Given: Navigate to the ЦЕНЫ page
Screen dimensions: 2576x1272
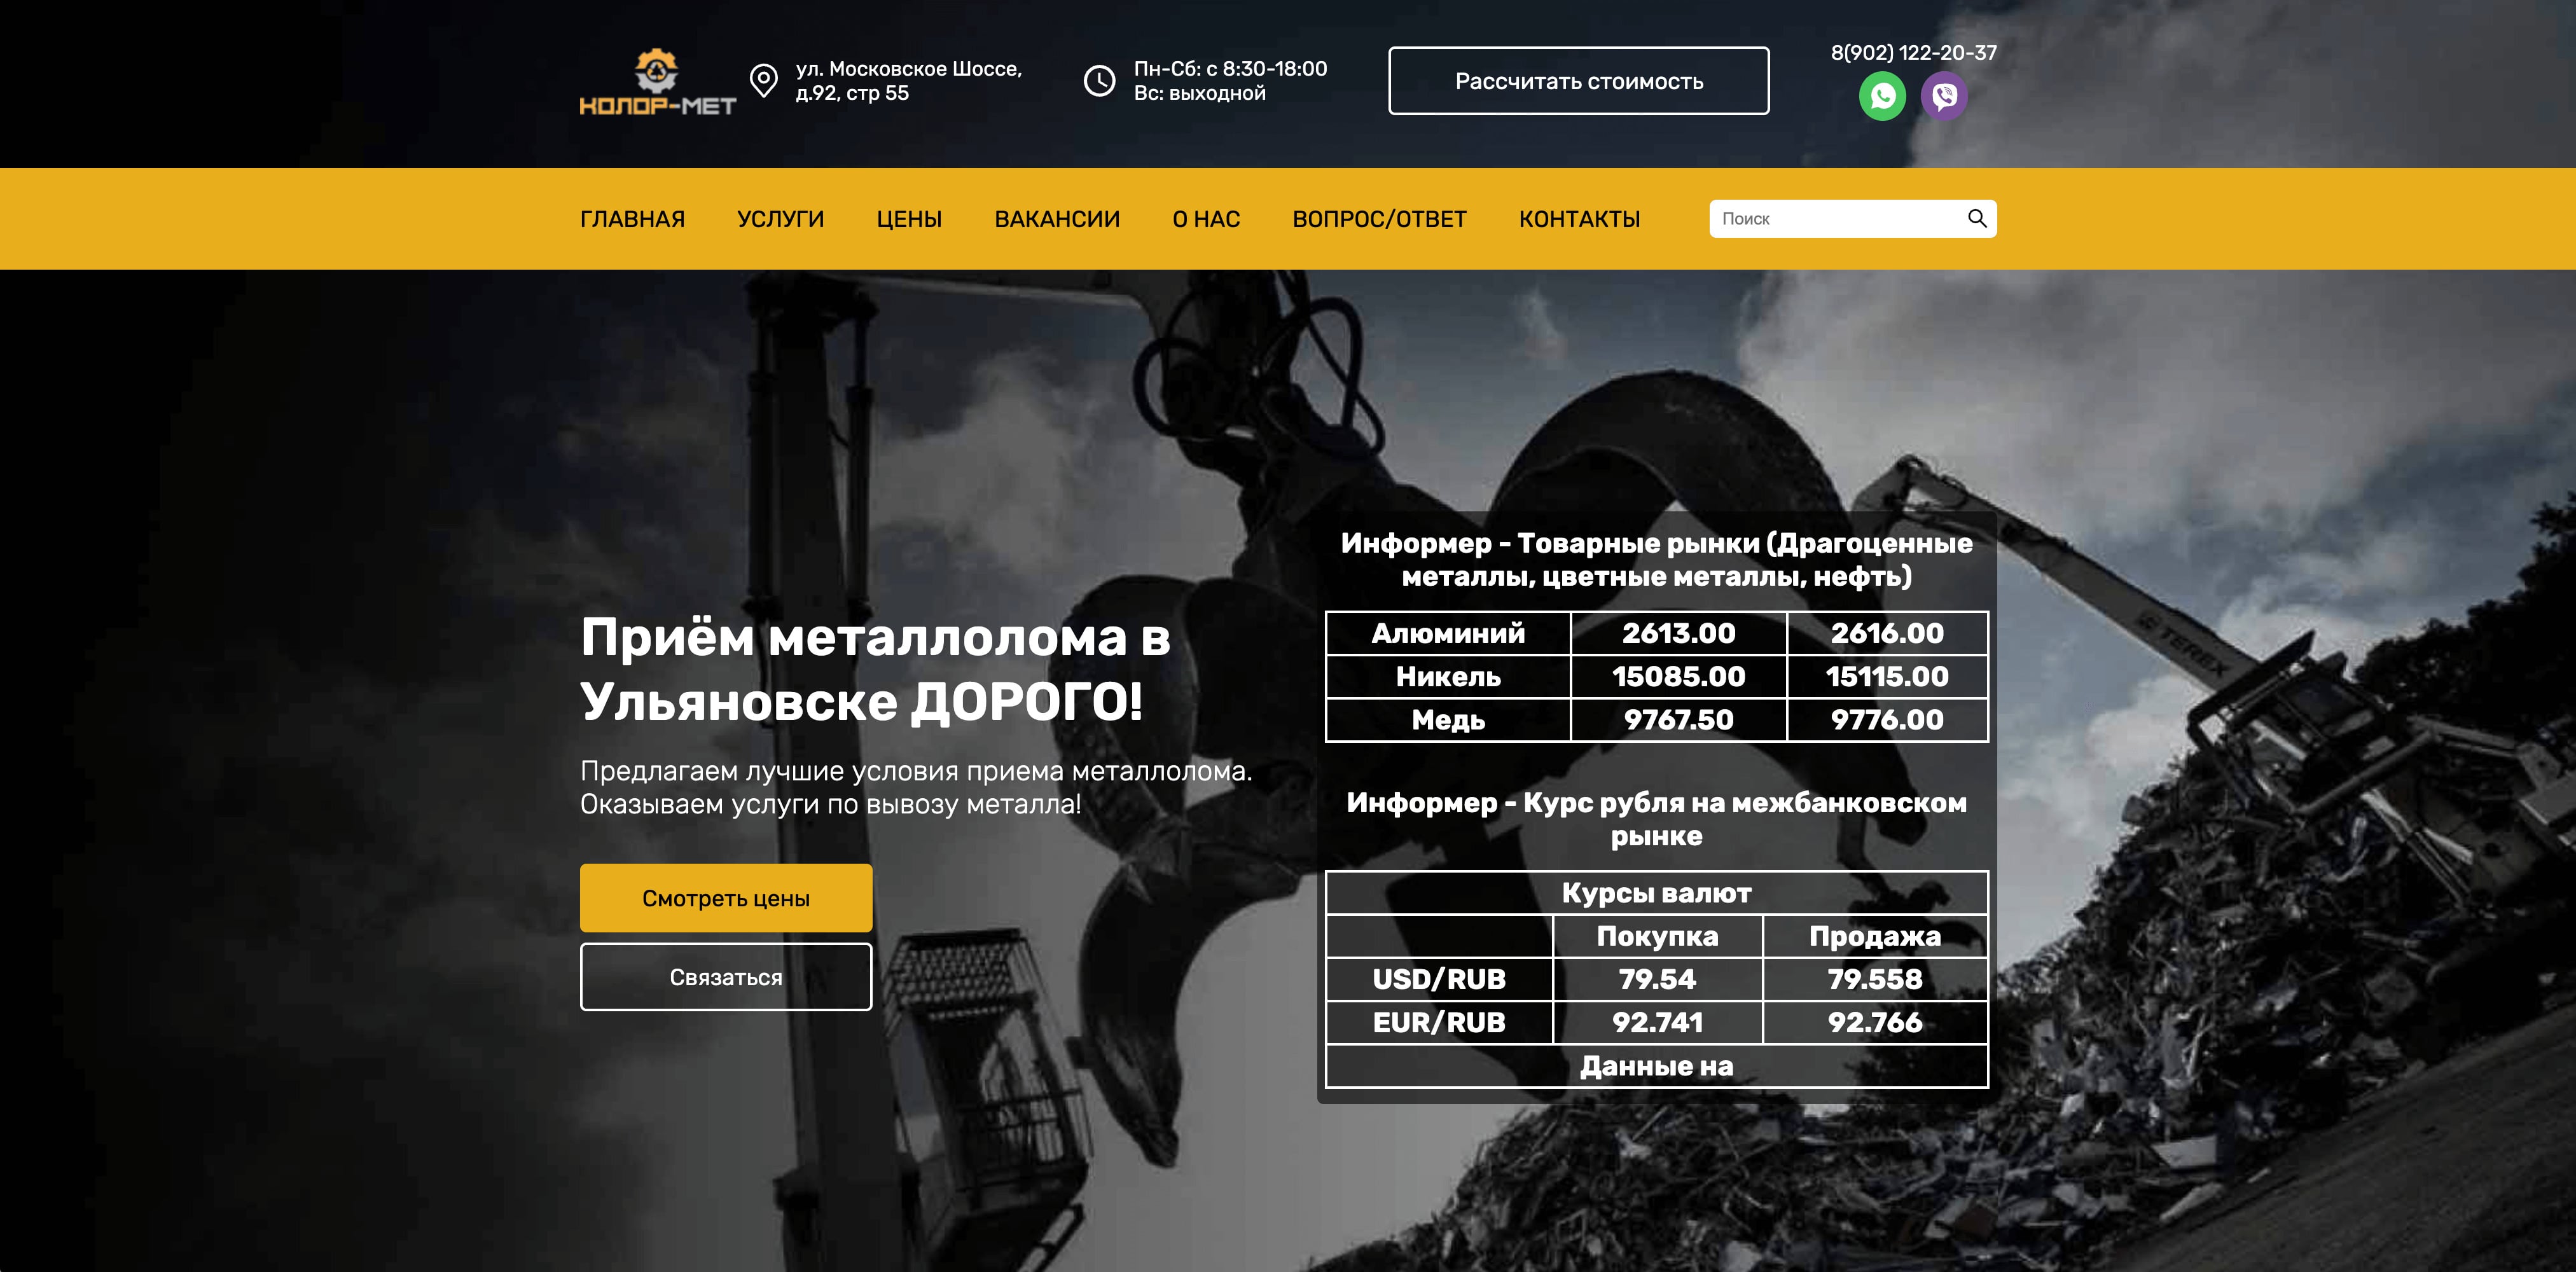Looking at the screenshot, I should pos(909,218).
